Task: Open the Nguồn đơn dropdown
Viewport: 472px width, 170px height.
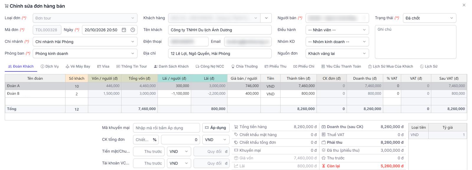Action: click(337, 53)
